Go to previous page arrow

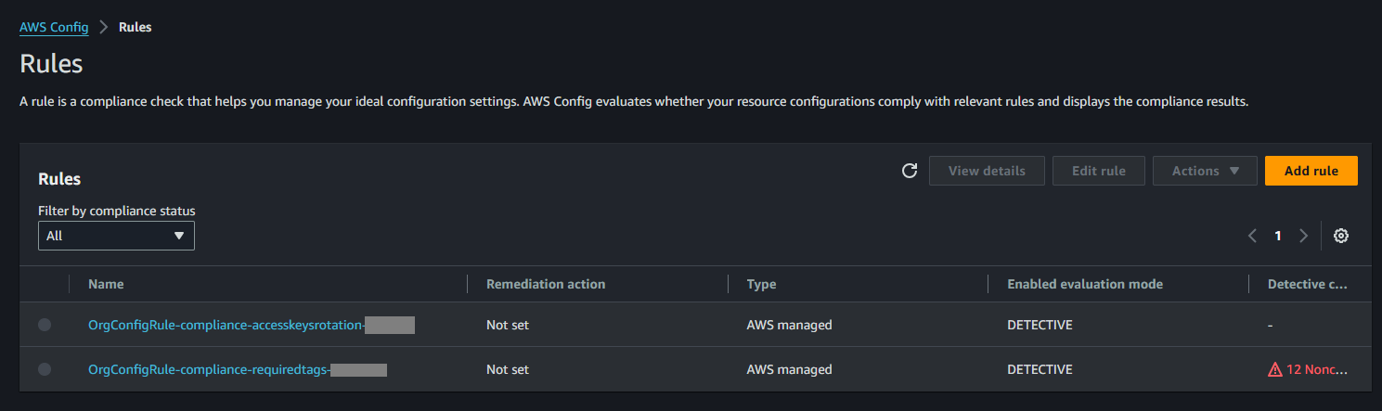(1252, 236)
